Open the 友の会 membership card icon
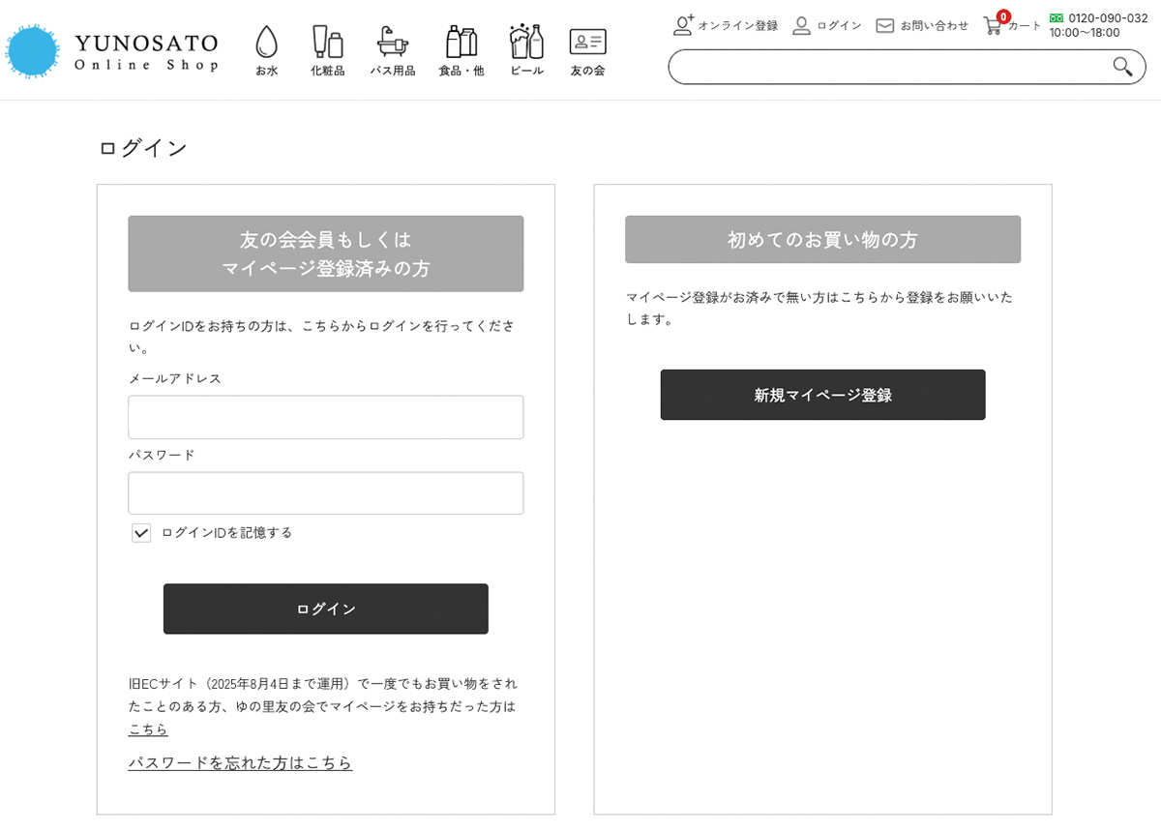1161x832 pixels. point(587,42)
